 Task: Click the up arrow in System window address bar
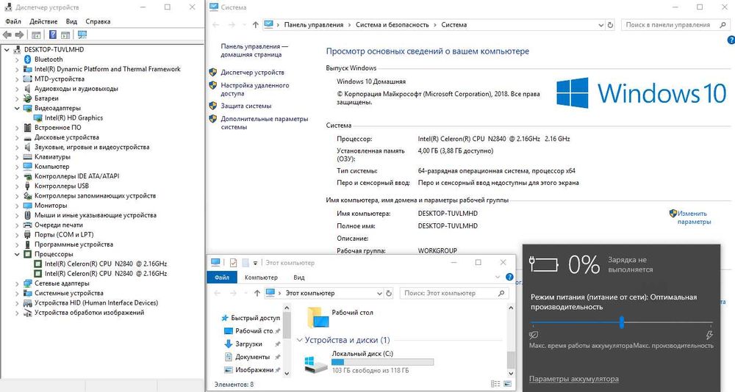[256, 25]
